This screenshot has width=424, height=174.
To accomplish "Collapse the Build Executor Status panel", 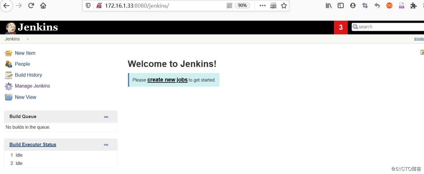I will tap(106, 145).
